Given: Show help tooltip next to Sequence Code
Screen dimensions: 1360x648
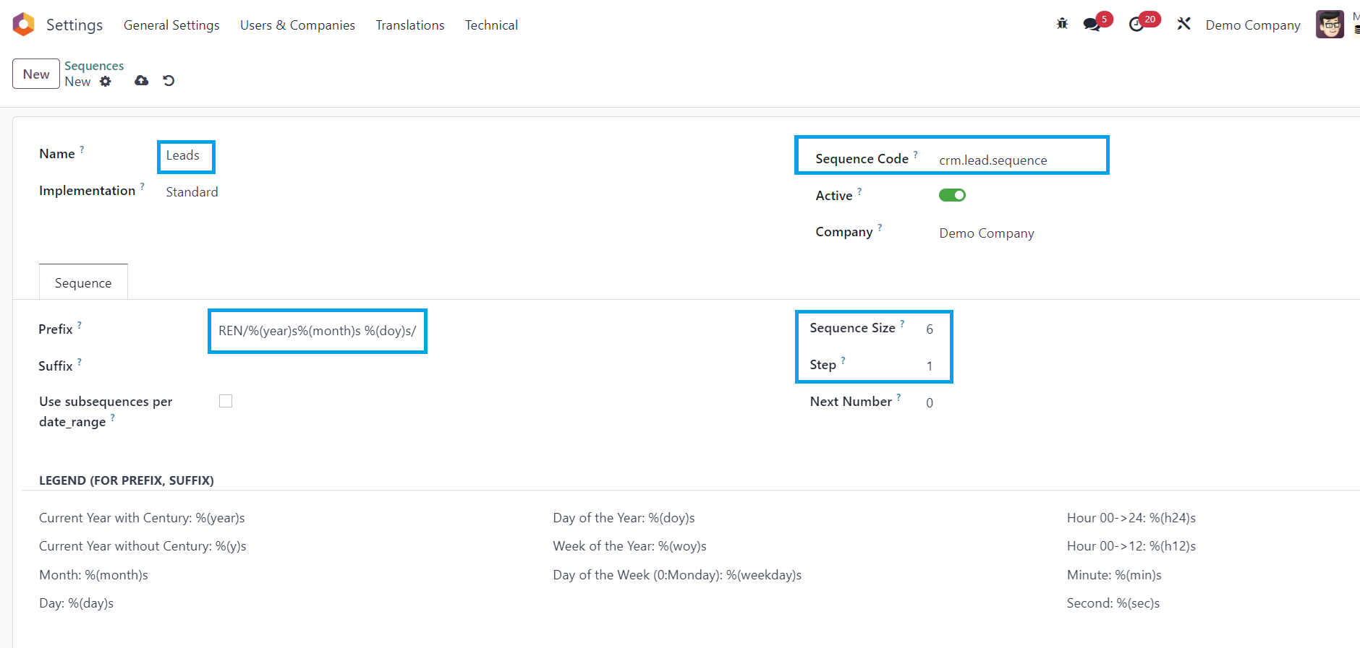Looking at the screenshot, I should point(915,155).
